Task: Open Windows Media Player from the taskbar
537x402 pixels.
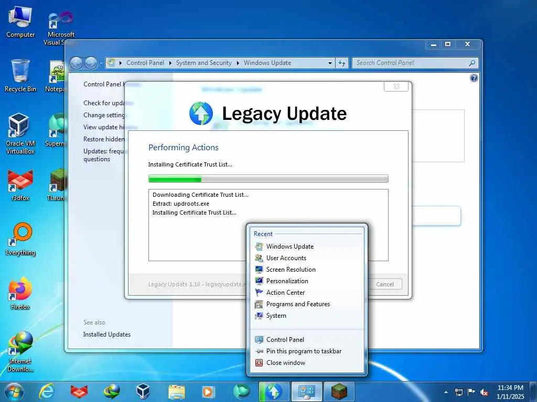Action: tap(208, 392)
